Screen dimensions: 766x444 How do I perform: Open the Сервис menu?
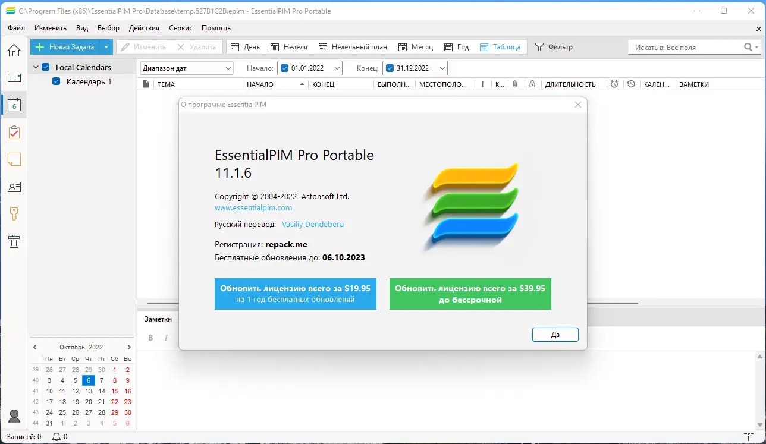click(180, 27)
